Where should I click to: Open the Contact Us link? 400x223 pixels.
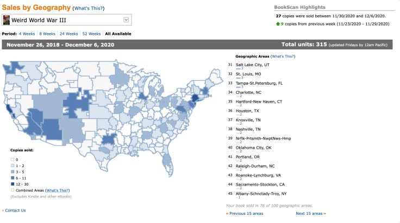point(15,210)
